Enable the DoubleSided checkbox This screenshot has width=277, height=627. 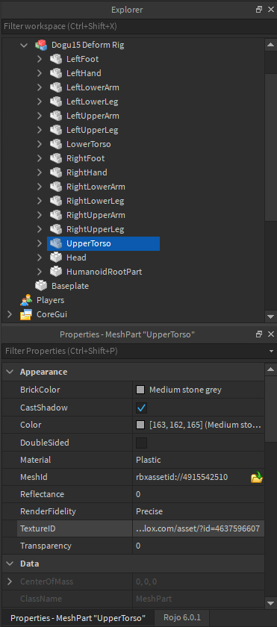coord(142,443)
